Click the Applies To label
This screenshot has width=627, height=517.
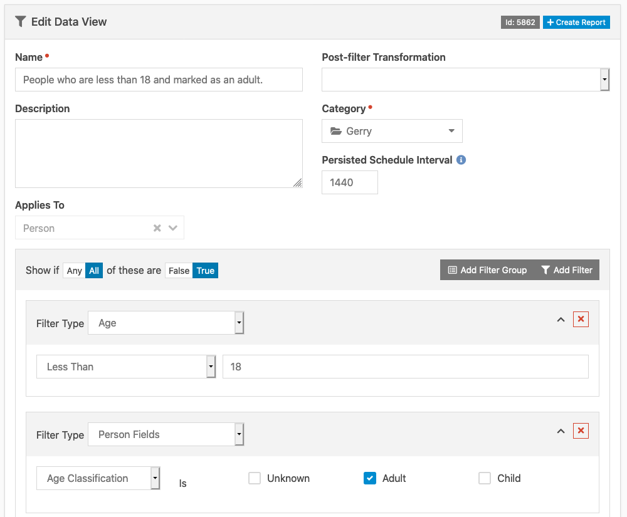tap(40, 205)
